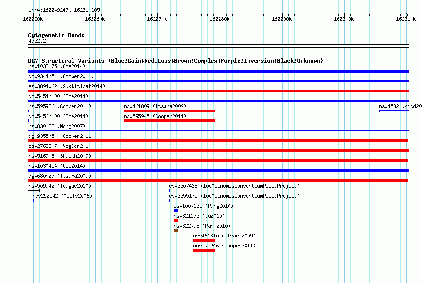Click the 162260k ruler tick label
The width and height of the screenshot is (422, 283).
tap(95, 19)
